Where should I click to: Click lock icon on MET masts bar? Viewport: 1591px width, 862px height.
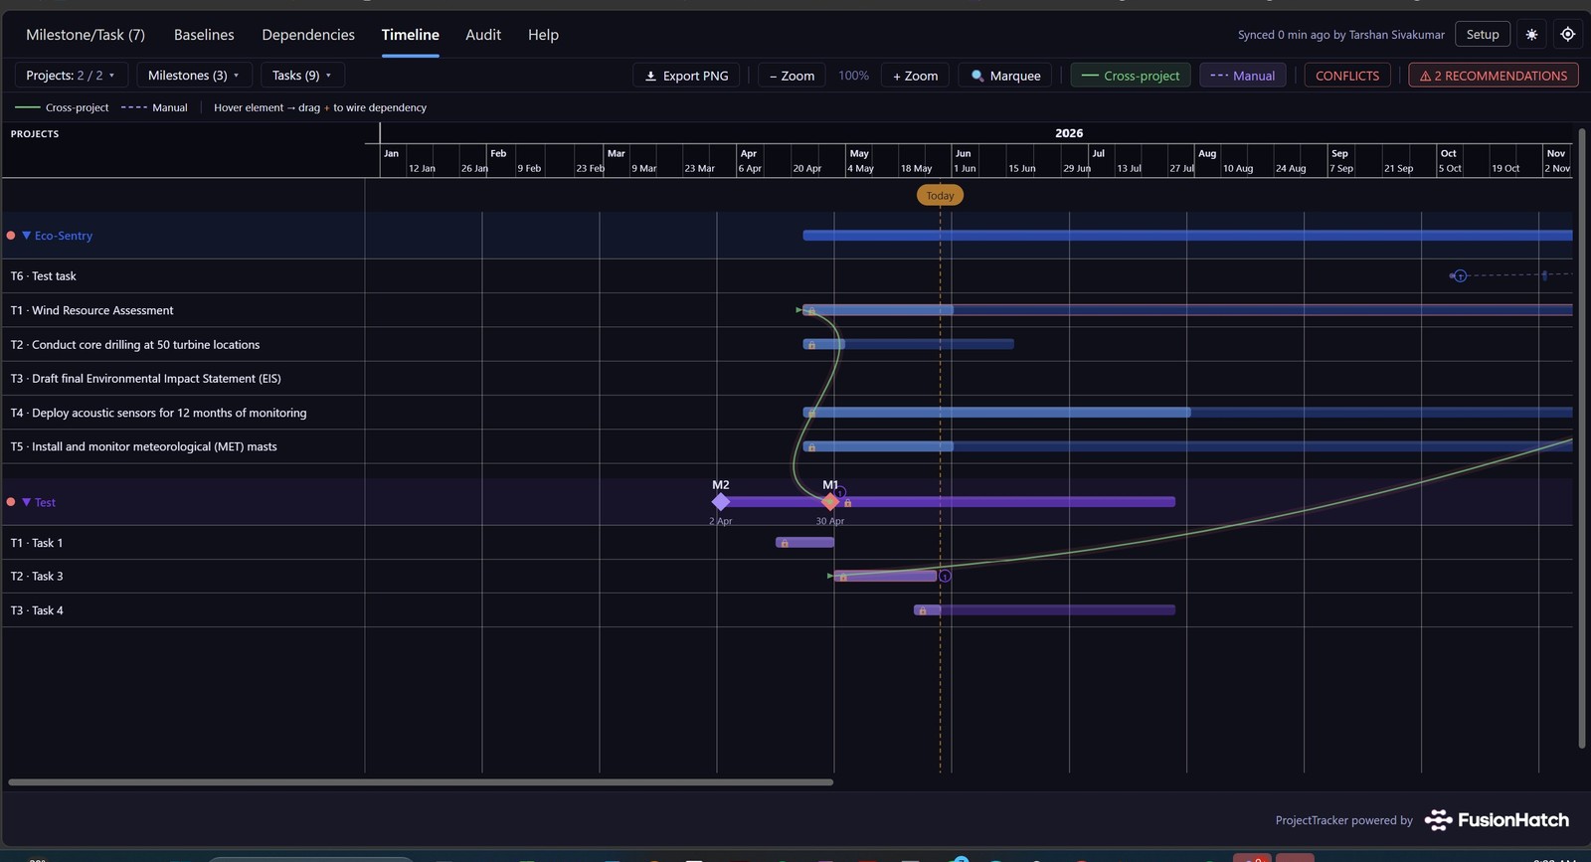(x=811, y=447)
